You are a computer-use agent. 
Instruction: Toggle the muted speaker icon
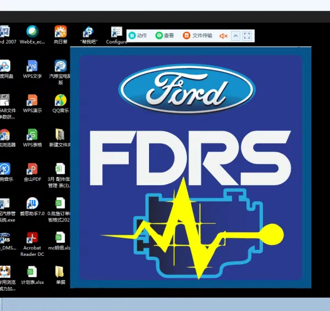click(x=223, y=36)
